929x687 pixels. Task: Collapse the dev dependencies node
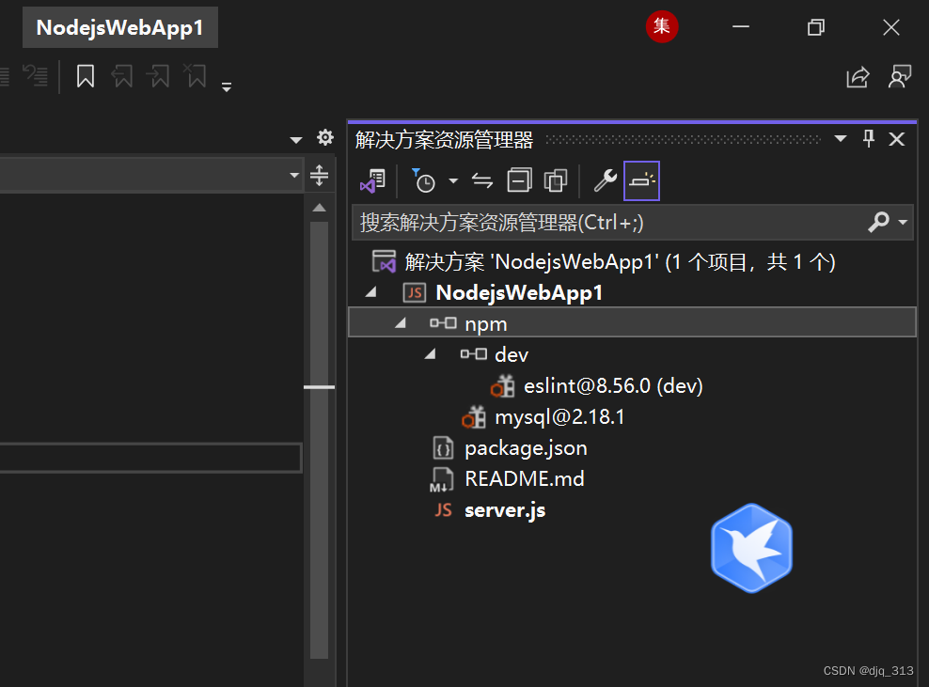click(x=431, y=354)
